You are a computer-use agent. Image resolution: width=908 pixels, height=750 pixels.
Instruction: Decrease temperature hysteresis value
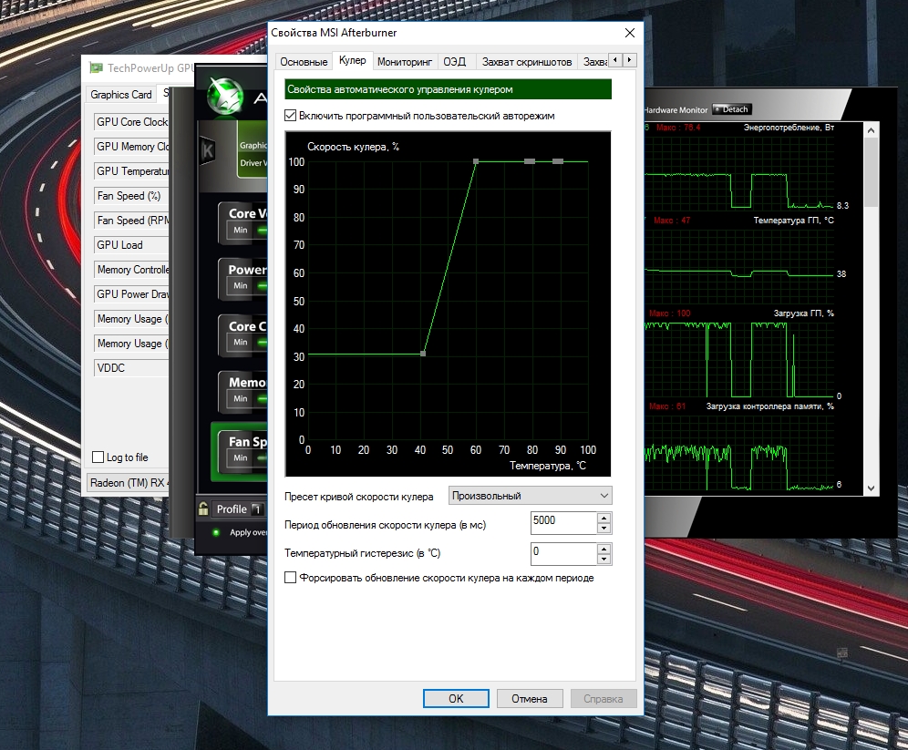(604, 559)
